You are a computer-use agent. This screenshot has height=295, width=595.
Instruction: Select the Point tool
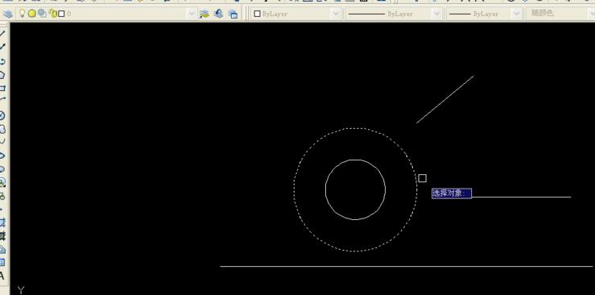click(x=2, y=210)
